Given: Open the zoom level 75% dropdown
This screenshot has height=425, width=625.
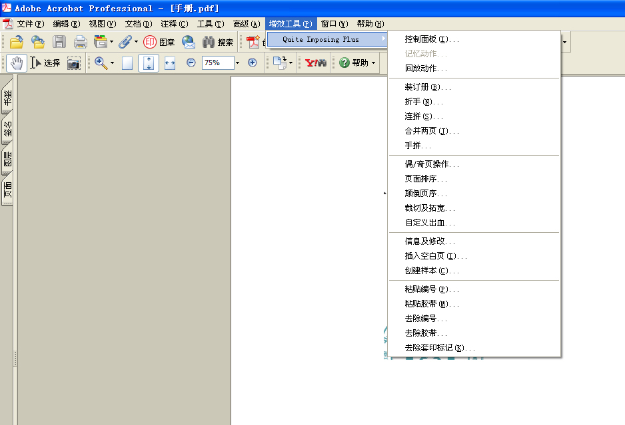Looking at the screenshot, I should click(x=238, y=63).
